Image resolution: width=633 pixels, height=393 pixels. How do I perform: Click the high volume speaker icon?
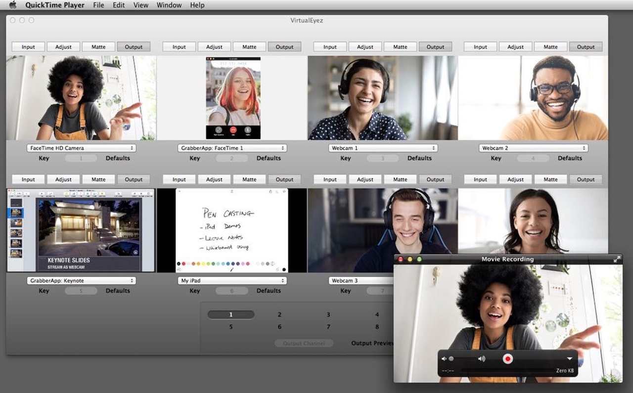pyautogui.click(x=481, y=359)
